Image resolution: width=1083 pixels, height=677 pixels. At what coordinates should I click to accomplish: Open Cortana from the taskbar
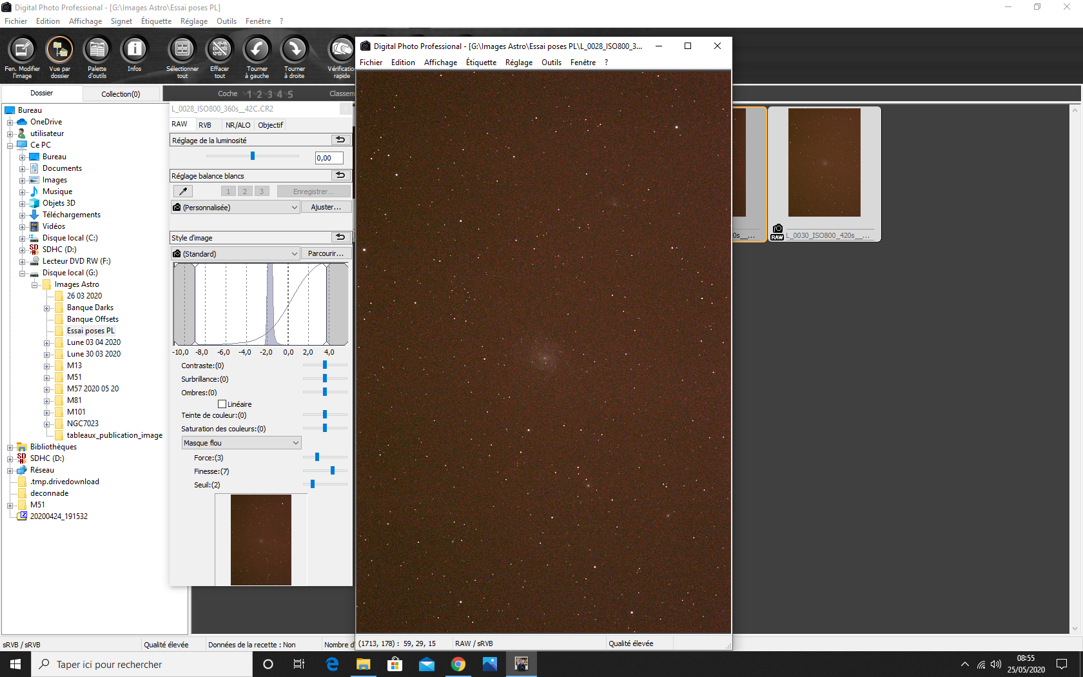268,664
